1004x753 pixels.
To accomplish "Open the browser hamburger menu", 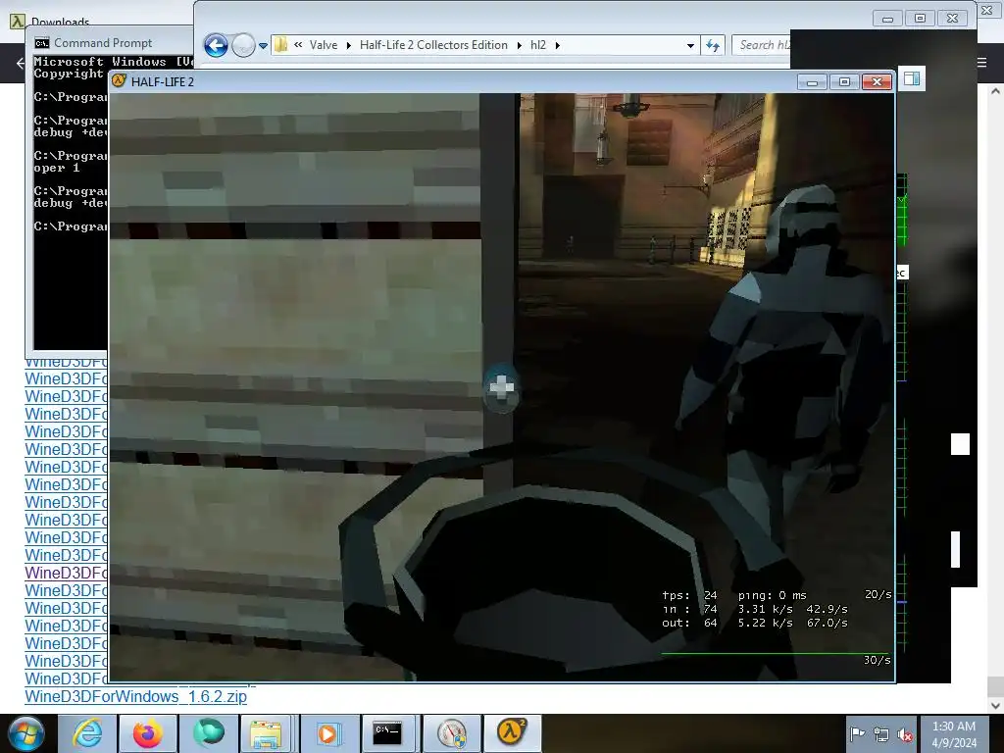I will (x=981, y=62).
